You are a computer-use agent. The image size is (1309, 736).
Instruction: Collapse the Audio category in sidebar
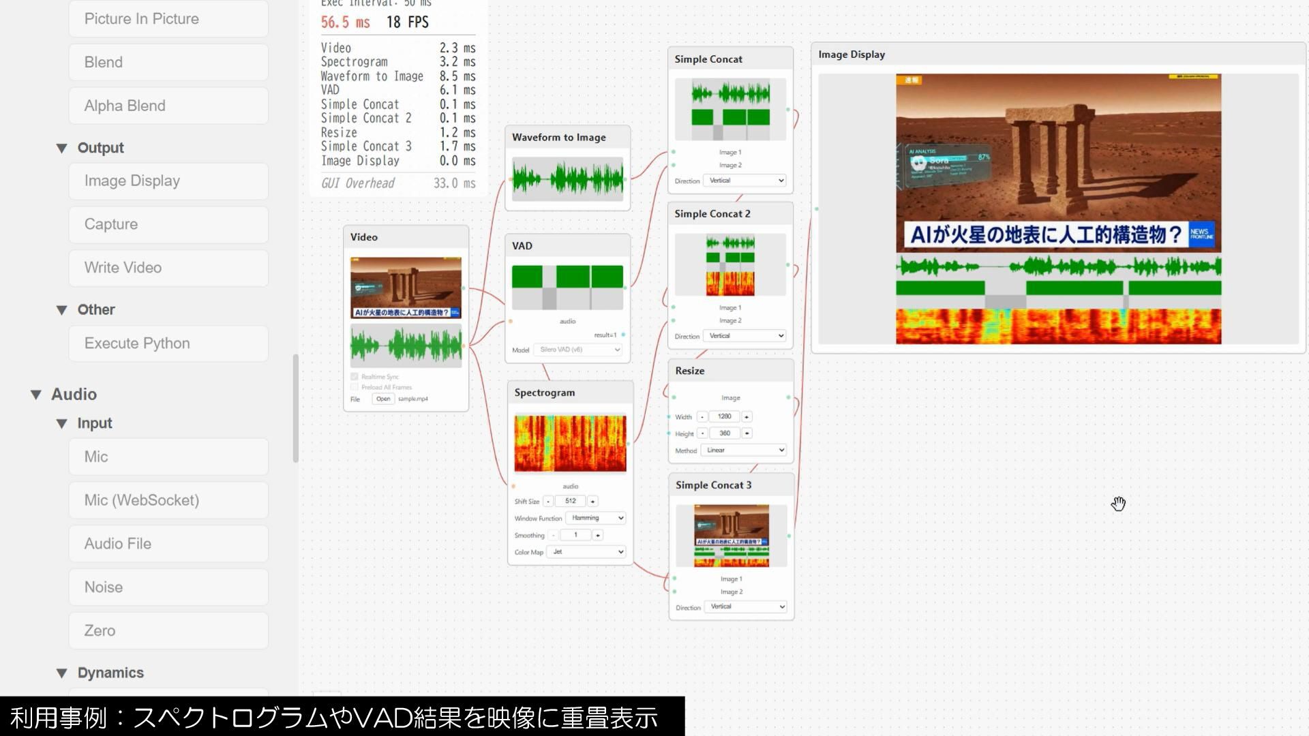coord(36,395)
